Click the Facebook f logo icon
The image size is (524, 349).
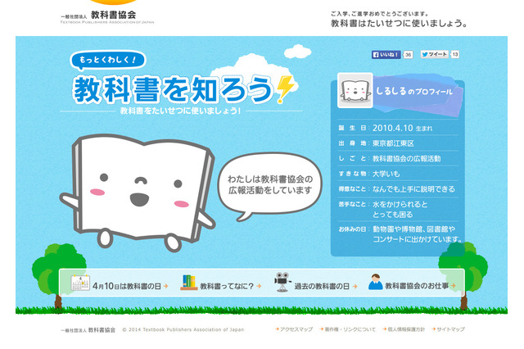(376, 55)
